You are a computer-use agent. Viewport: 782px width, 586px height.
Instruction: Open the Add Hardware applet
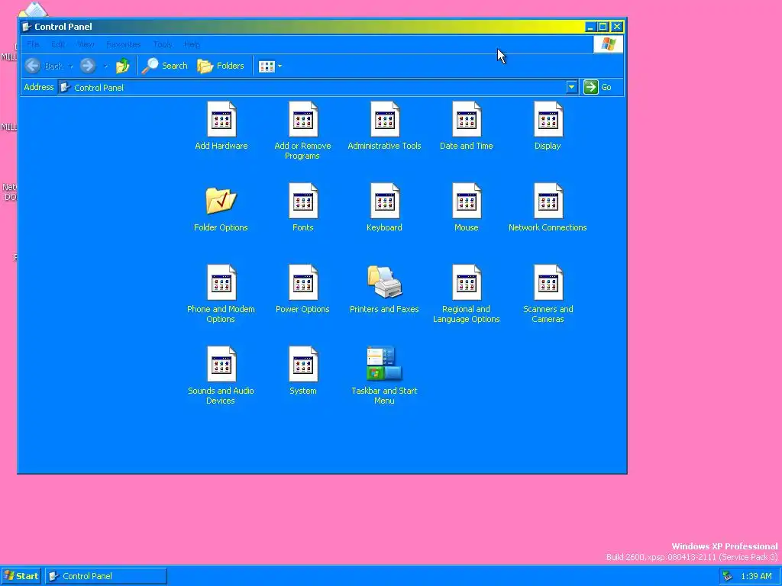coord(221,126)
